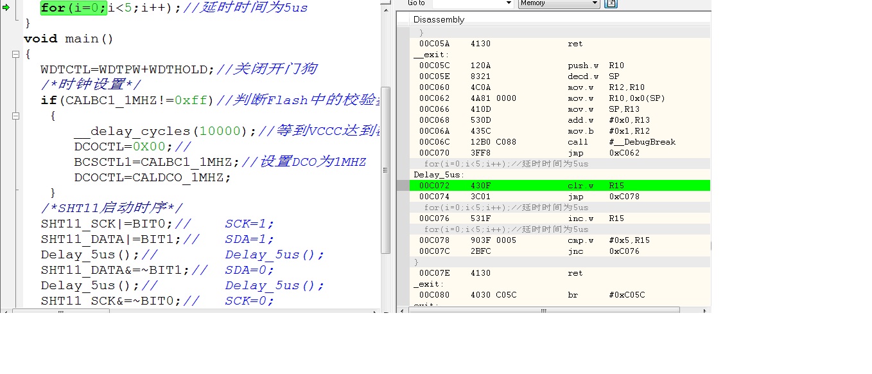Viewport: 872px width, 374px height.
Task: Select the highlighted clr.w R15 disassembly row
Action: point(560,186)
